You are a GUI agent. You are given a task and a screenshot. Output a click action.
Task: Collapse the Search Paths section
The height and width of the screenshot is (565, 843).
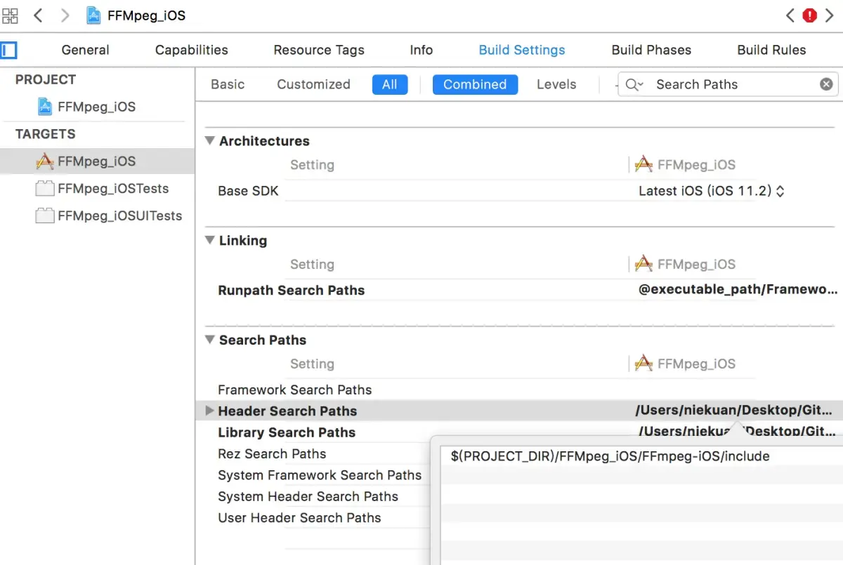(x=209, y=340)
